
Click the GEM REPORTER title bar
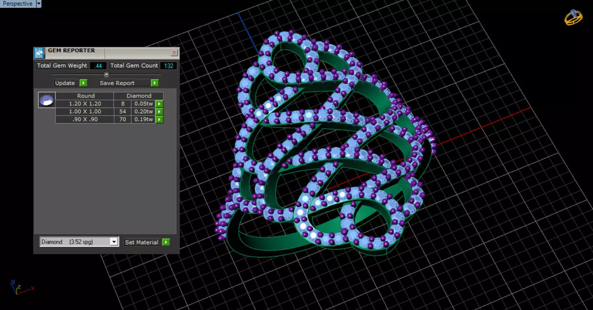click(x=106, y=52)
